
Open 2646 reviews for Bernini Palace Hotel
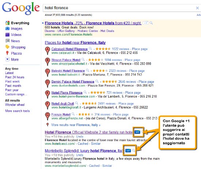tap(127, 82)
